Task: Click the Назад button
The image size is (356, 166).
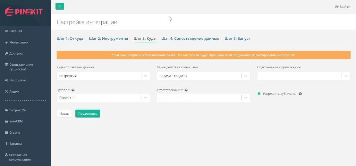Action: [64, 113]
